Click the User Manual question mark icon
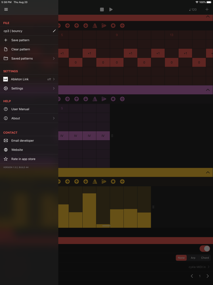Image resolution: width=213 pixels, height=285 pixels. 6,109
